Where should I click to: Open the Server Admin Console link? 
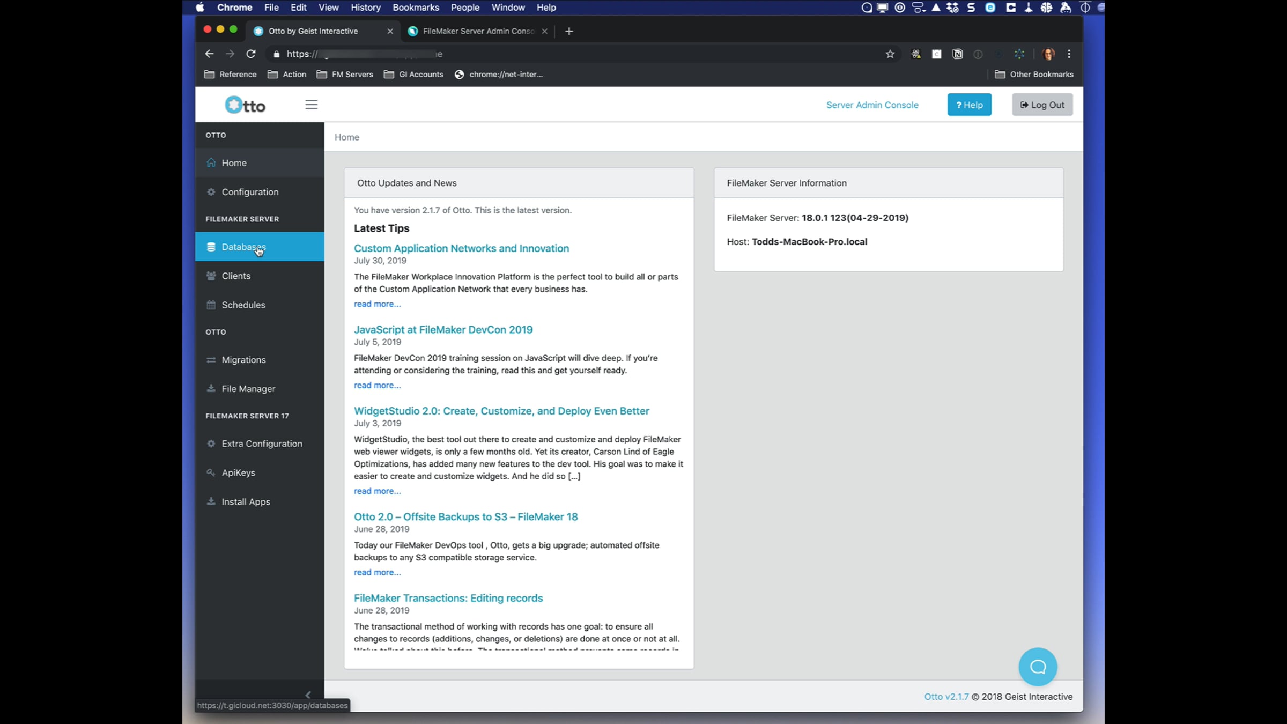pos(872,105)
